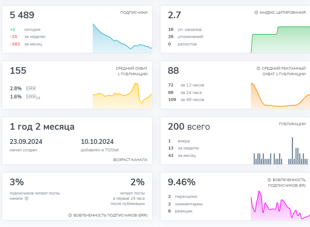Click the tallest bar in publications chart
The image size is (310, 227).
pyautogui.click(x=292, y=151)
